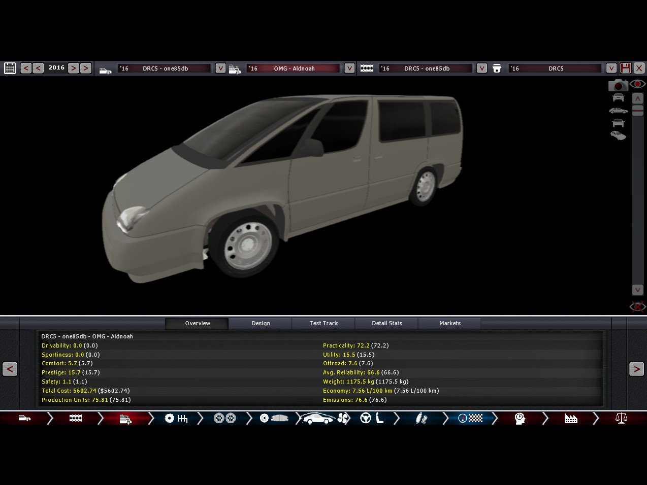Take a screenshot with the camera icon

pyautogui.click(x=618, y=85)
